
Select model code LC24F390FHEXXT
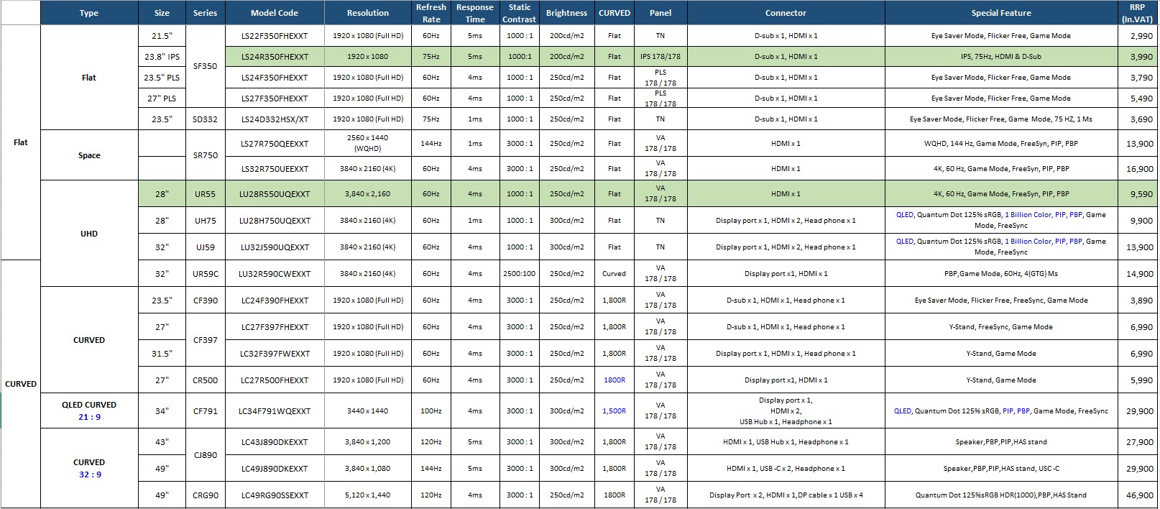[x=275, y=301]
